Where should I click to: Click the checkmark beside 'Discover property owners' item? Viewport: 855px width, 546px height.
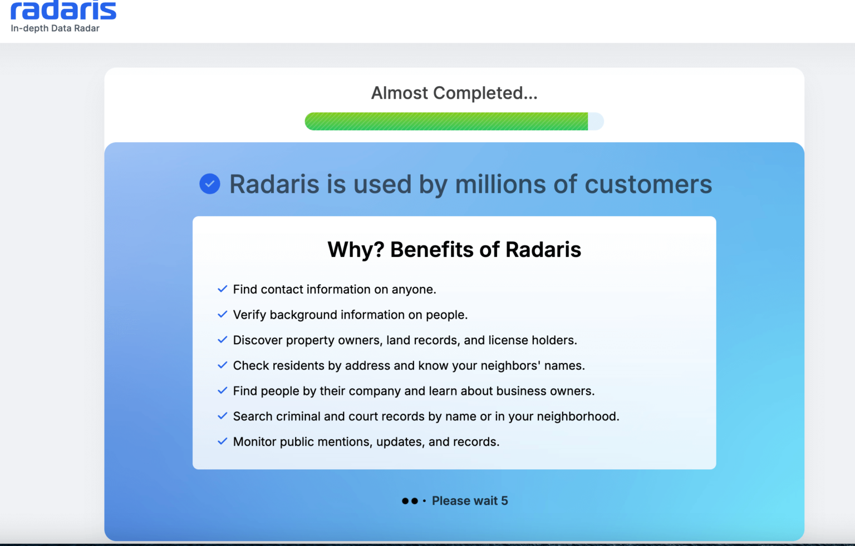[x=222, y=339]
